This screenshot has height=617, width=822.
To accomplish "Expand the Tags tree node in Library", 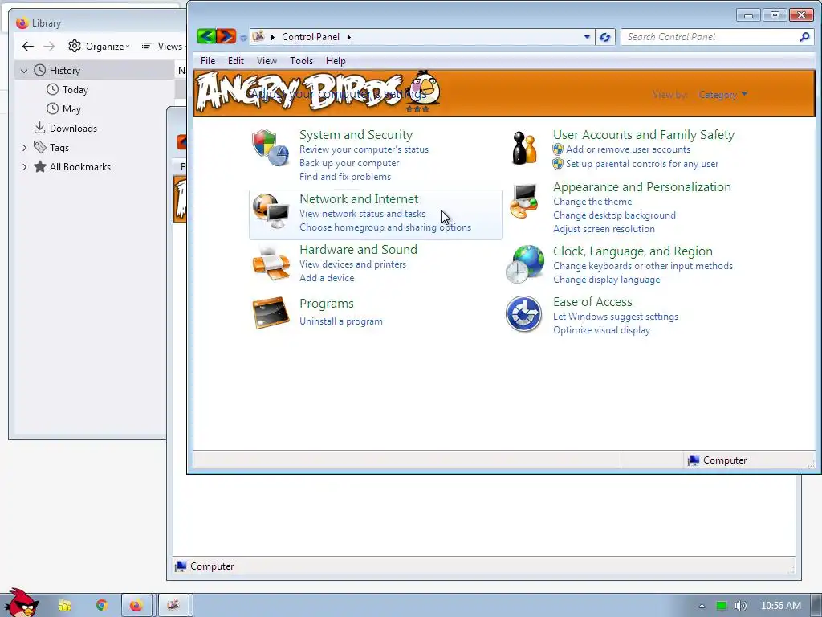I will [24, 148].
